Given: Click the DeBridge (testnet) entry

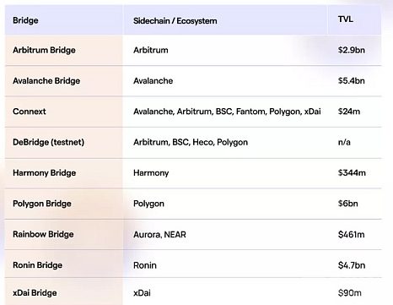Looking at the screenshot, I should (49, 142).
